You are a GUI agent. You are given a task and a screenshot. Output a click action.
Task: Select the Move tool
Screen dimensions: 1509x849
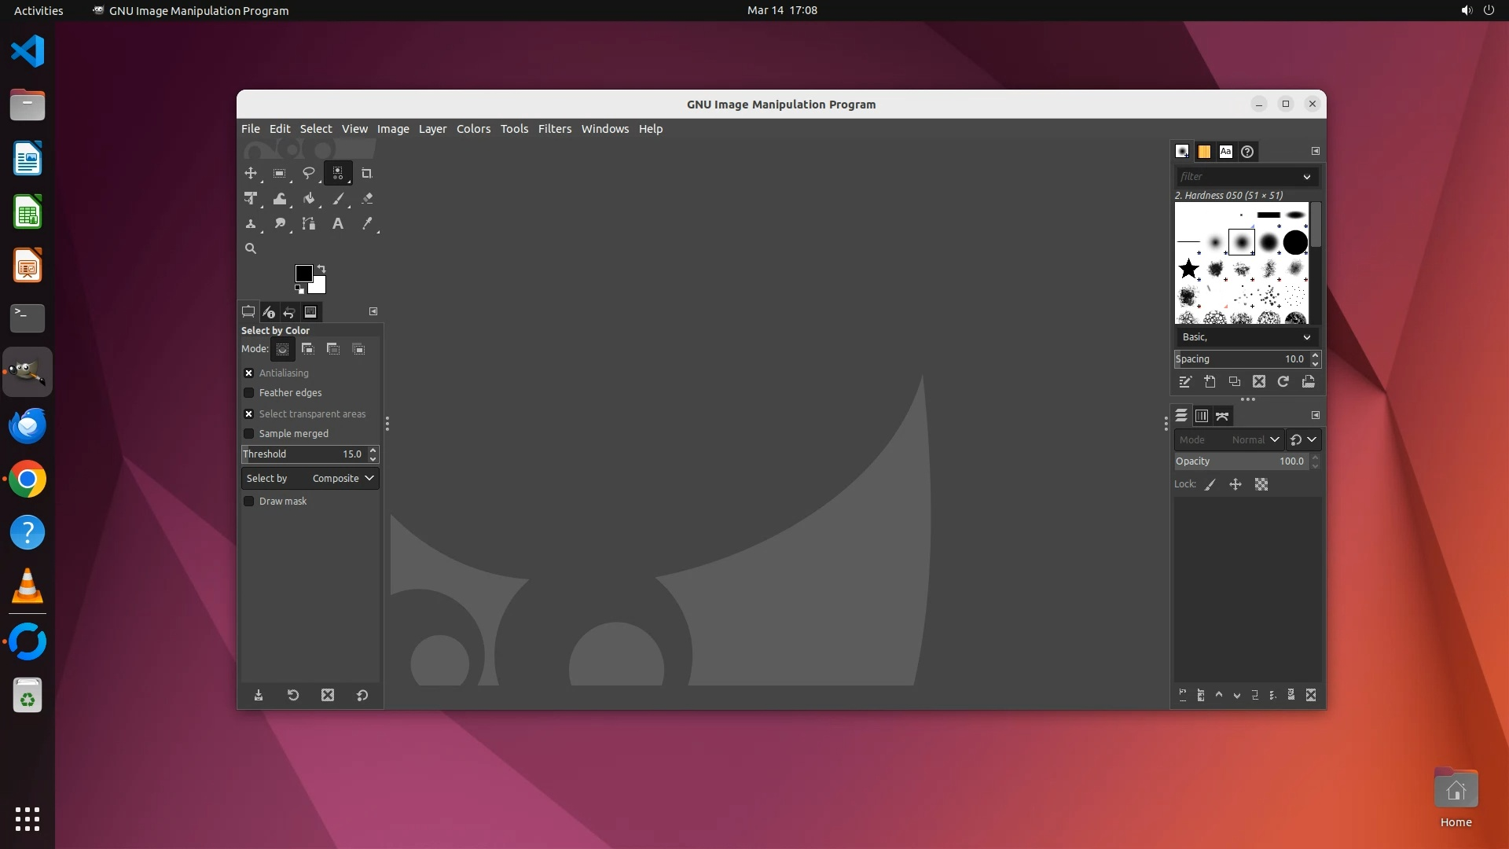tap(251, 173)
